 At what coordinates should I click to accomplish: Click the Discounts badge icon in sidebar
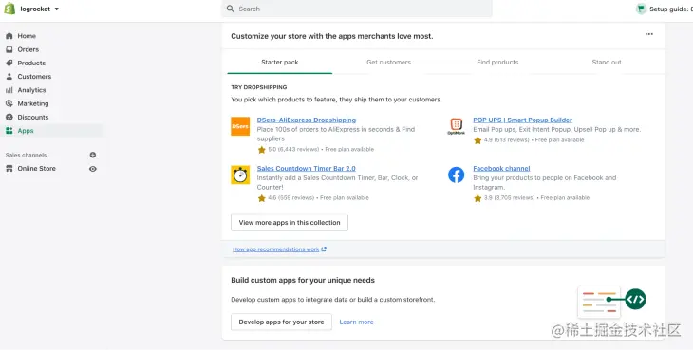tap(9, 117)
